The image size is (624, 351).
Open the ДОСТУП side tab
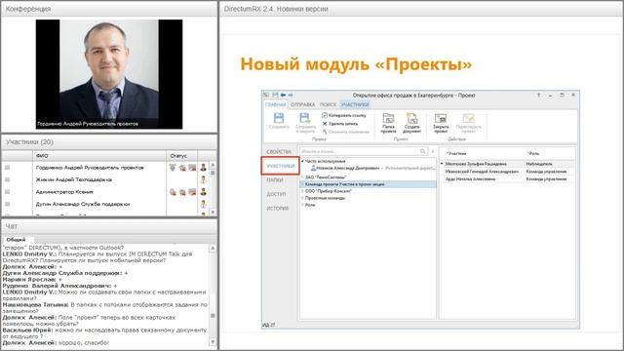[276, 194]
